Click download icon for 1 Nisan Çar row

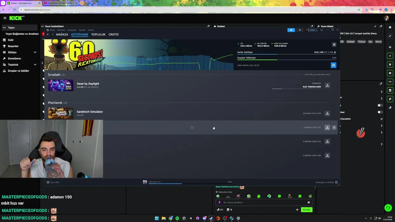click(x=327, y=127)
